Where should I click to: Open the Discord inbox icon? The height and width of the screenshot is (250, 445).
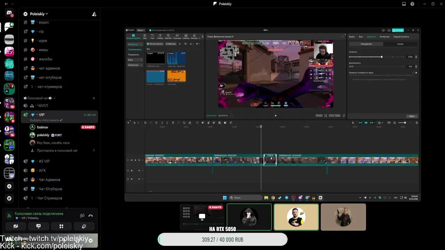(404, 4)
